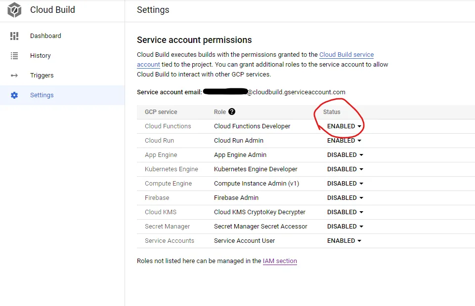This screenshot has width=475, height=306.
Task: Open the History page
Action: 40,56
